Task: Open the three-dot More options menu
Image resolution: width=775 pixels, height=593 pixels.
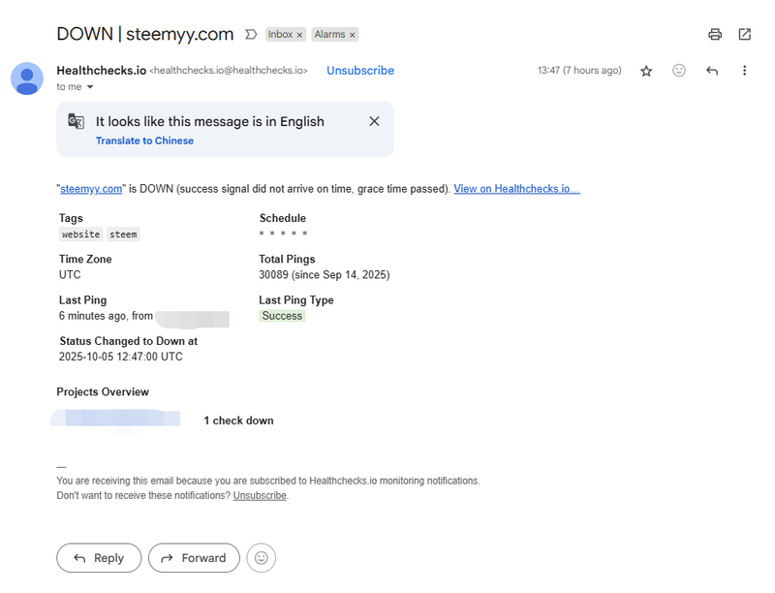Action: [x=744, y=71]
